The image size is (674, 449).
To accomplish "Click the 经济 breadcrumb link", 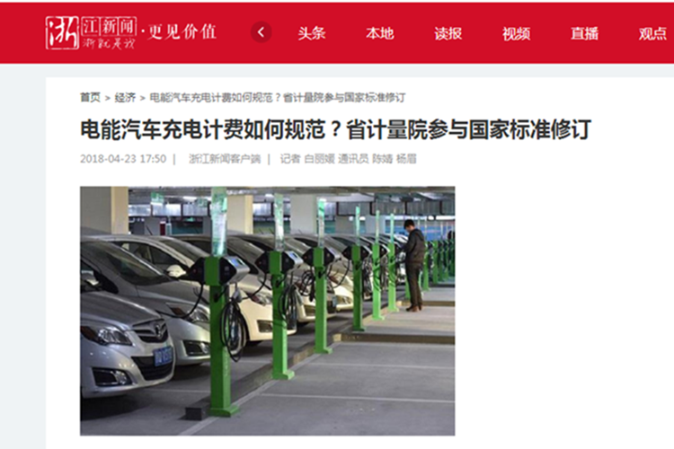I will [125, 98].
